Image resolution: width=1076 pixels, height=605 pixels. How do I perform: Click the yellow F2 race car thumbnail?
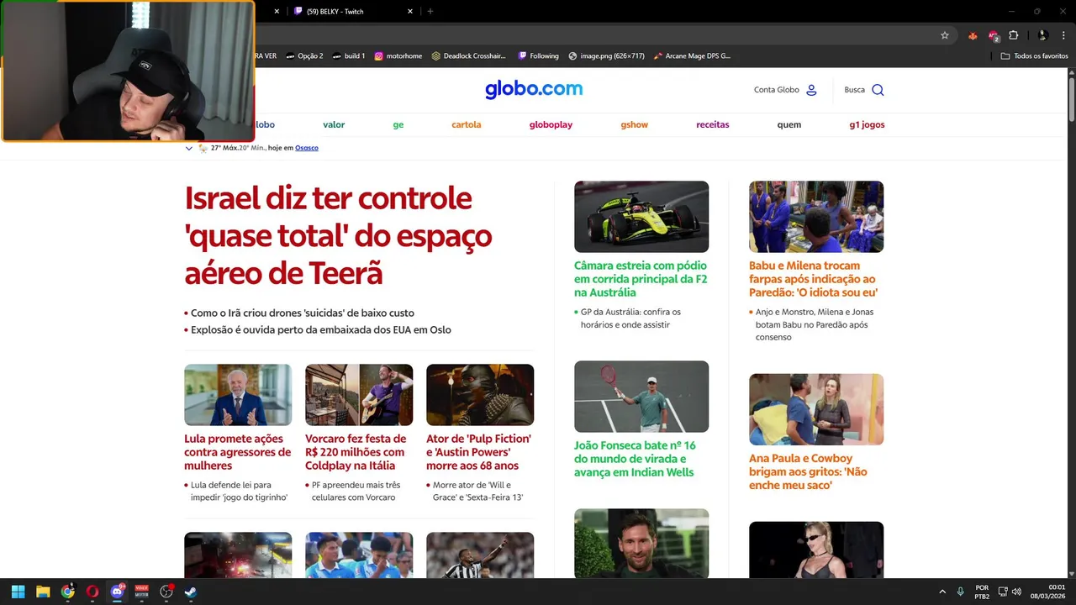[641, 217]
